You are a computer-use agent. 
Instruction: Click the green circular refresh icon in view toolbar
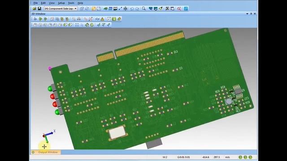coord(92,25)
